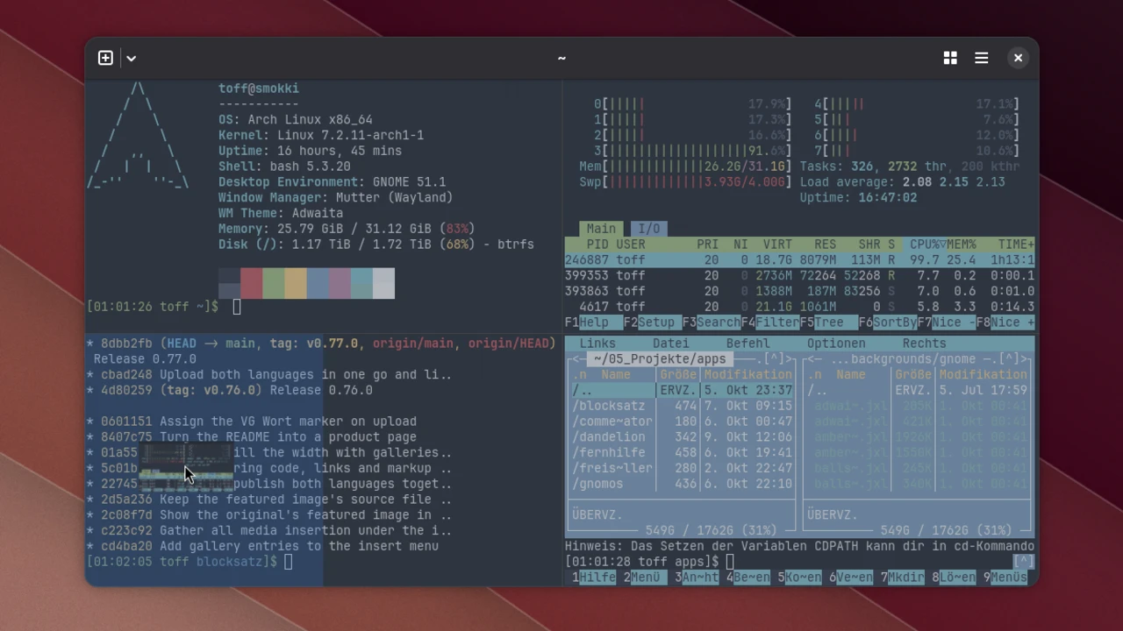Screen dimensions: 1123x631
Task: Switch to htop Main tab
Action: 601,229
